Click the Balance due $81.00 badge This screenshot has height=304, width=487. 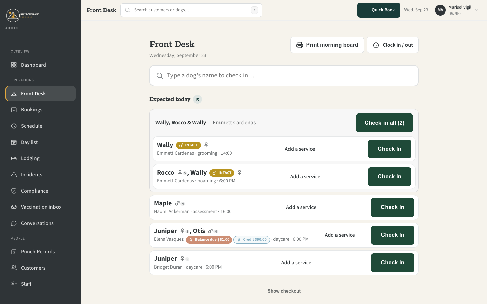click(x=209, y=240)
